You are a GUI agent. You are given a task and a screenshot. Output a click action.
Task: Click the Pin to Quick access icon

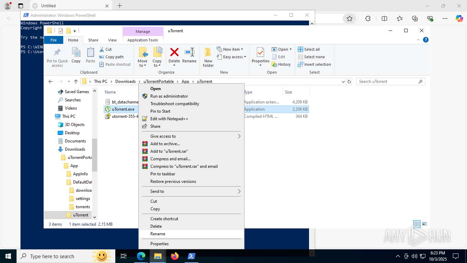point(57,52)
